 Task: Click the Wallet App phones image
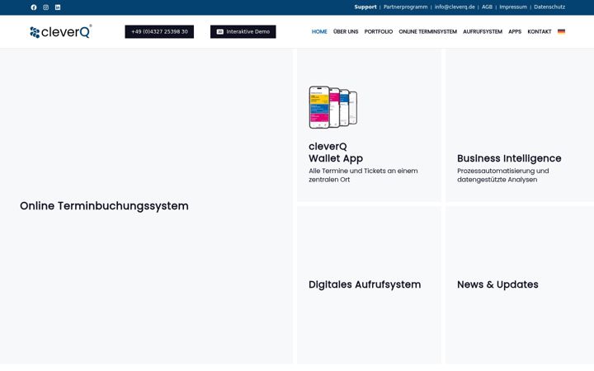point(333,107)
